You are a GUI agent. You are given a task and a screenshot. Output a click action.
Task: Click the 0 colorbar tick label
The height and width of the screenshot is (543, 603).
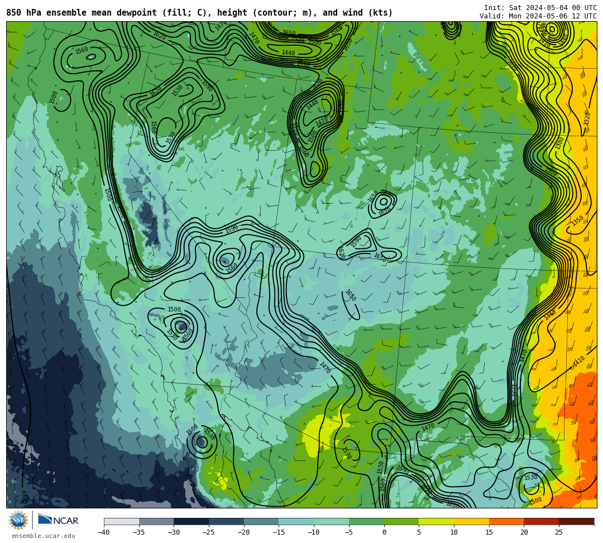click(384, 532)
